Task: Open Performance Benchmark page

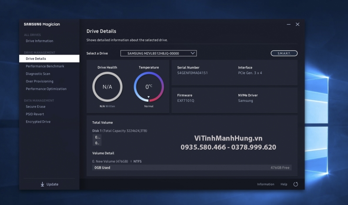Action: [45, 66]
